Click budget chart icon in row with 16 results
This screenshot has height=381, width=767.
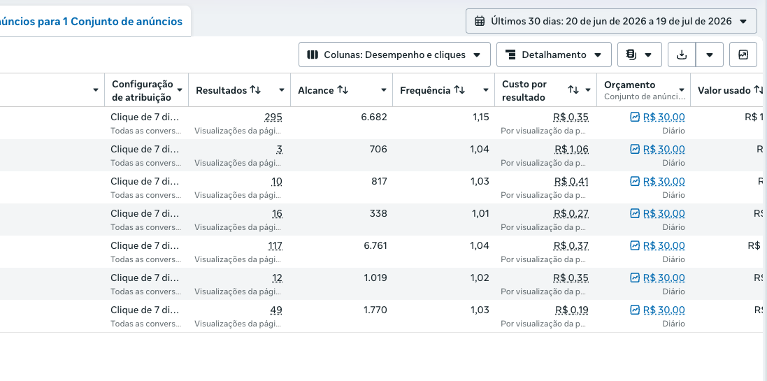coord(634,213)
